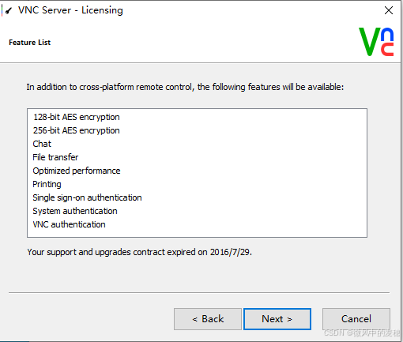Click the "In addition to cross-platform" description text

pyautogui.click(x=185, y=87)
